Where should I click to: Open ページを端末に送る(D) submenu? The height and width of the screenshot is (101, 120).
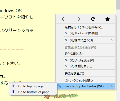[x=86, y=40]
